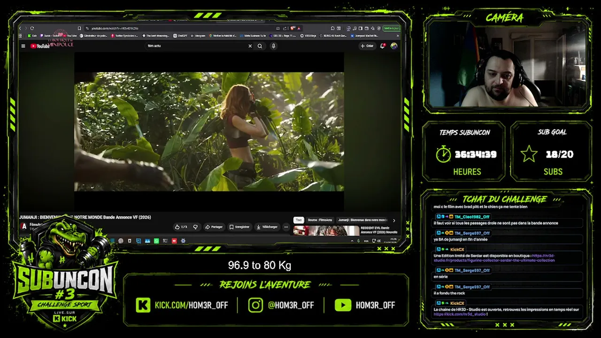This screenshot has width=601, height=338.
Task: Start a voice search with the microphone icon
Action: (x=273, y=46)
